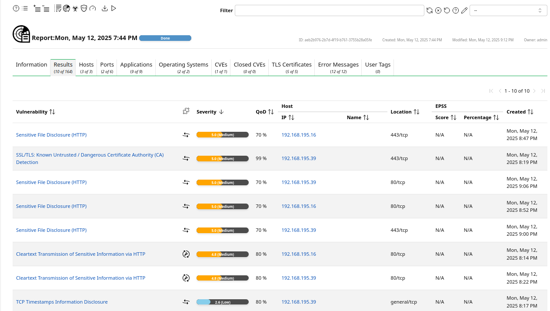The image size is (550, 311).
Task: Edit the filter with pencil icon
Action: (464, 10)
